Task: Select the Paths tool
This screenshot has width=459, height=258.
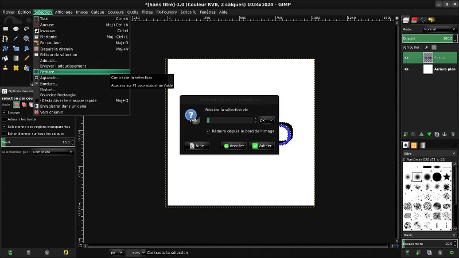Action: [x=6, y=38]
